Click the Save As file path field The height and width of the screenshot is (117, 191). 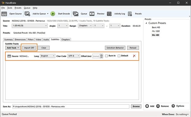point(71,106)
